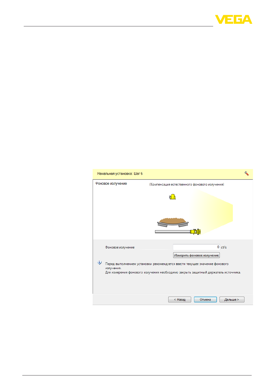276x392 pixels.
Task: Click the Измерить фоновое излучение button
Action: 196,255
